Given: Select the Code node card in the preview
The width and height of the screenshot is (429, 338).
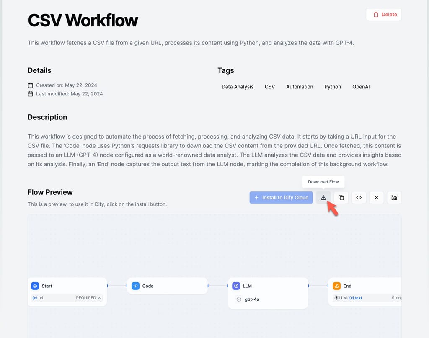Looking at the screenshot, I should point(167,286).
